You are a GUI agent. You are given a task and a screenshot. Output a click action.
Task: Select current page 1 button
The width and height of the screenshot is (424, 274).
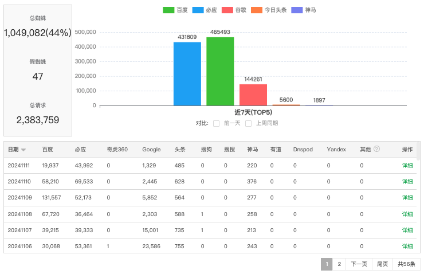[x=327, y=264]
